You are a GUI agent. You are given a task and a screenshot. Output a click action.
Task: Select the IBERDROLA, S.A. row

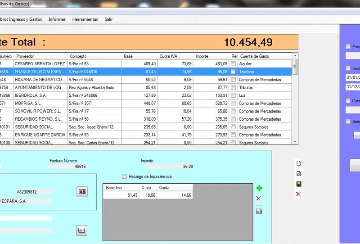145,95
